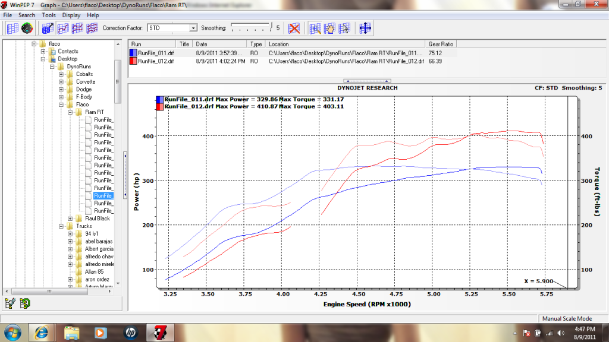Collapse the Ram RT folder node
609x342 pixels.
point(70,112)
